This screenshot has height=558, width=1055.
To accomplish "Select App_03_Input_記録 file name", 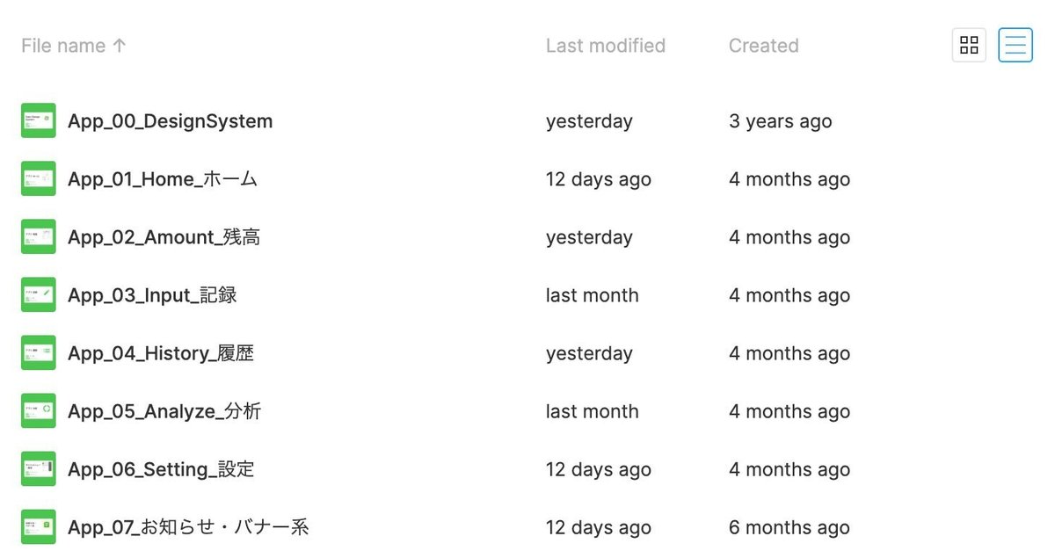I will (152, 295).
